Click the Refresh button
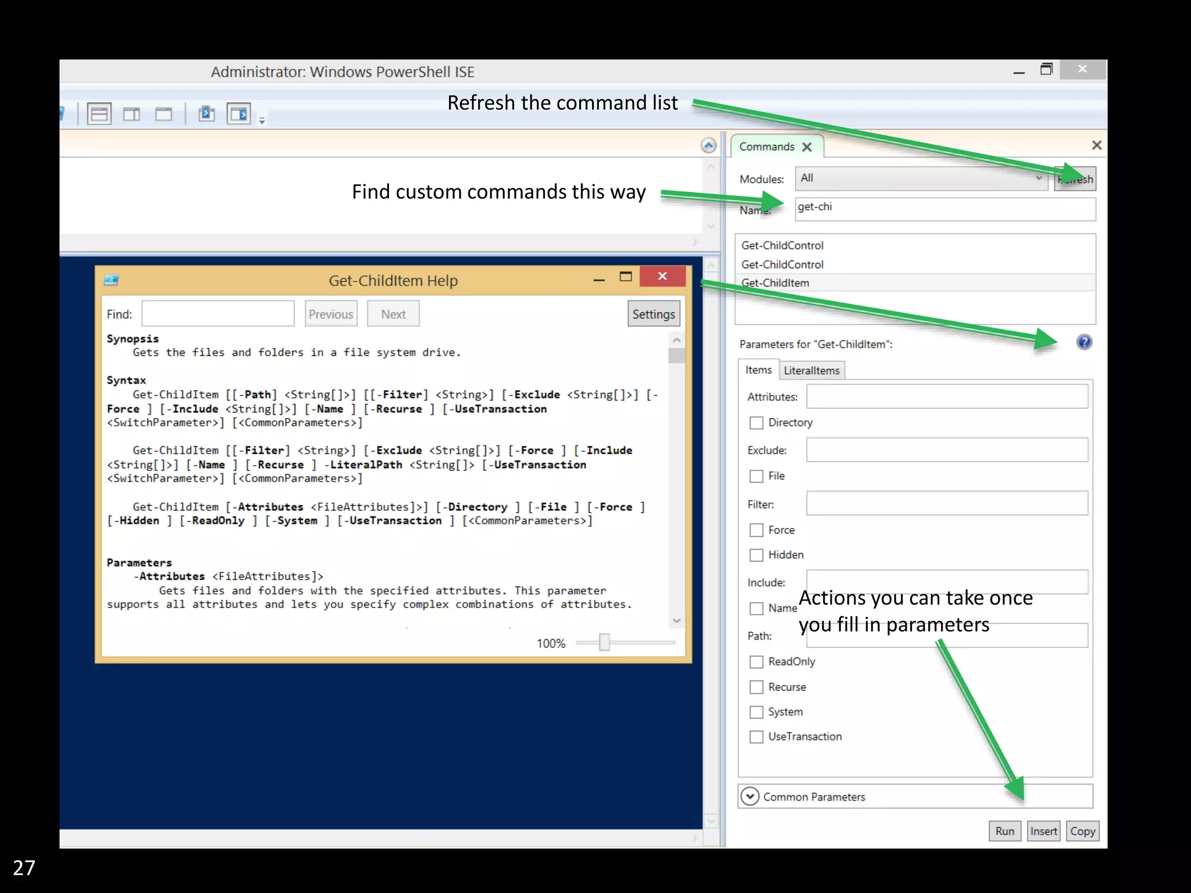 coord(1075,179)
